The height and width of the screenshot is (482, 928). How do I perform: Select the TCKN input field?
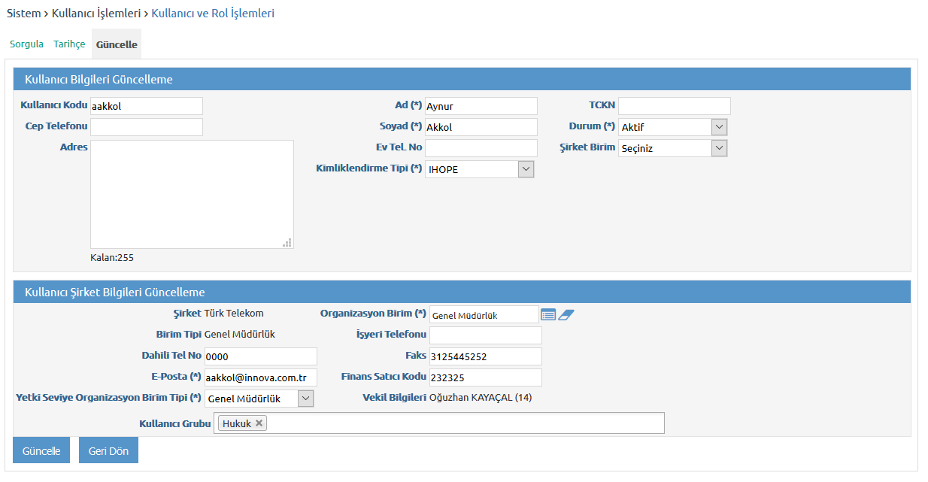click(674, 106)
